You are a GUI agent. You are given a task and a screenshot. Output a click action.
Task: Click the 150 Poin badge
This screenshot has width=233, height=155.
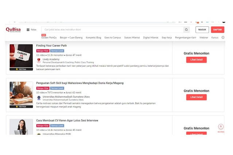(21, 107)
